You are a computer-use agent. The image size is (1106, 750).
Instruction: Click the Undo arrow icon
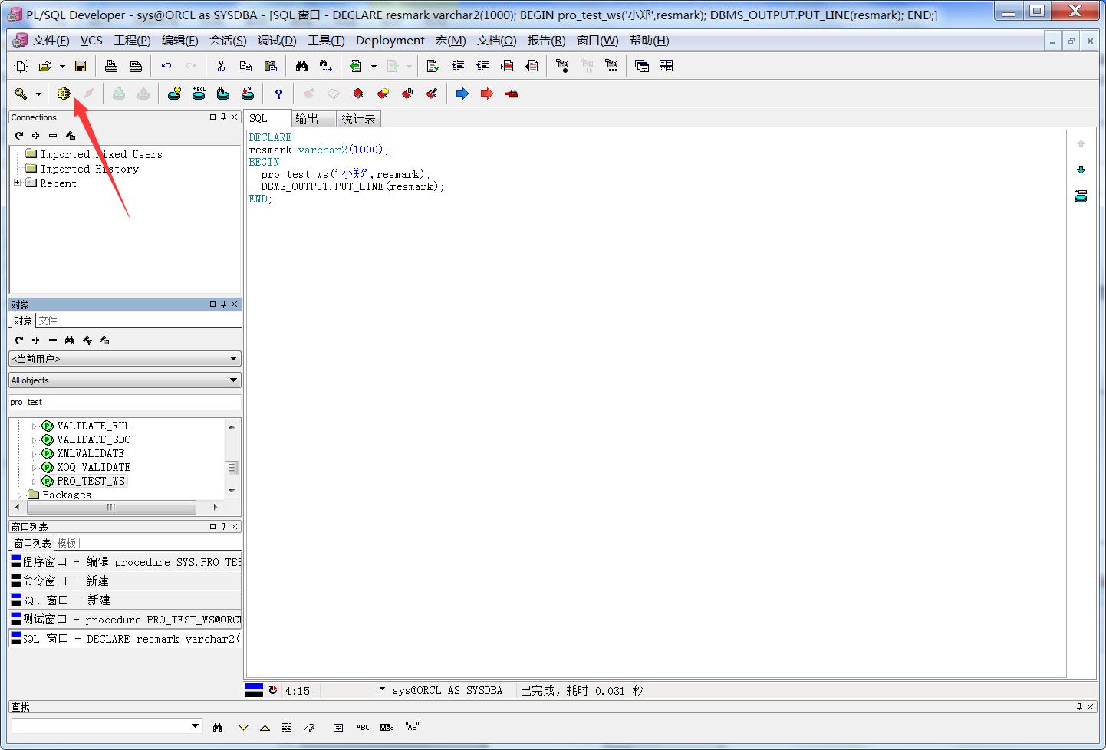point(166,66)
